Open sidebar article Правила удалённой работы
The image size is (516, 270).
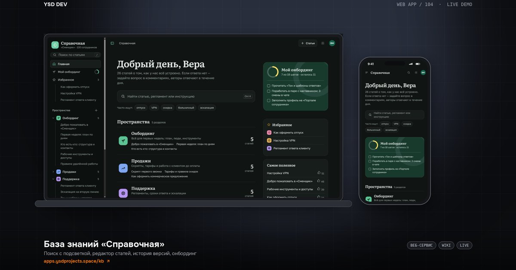point(79,164)
